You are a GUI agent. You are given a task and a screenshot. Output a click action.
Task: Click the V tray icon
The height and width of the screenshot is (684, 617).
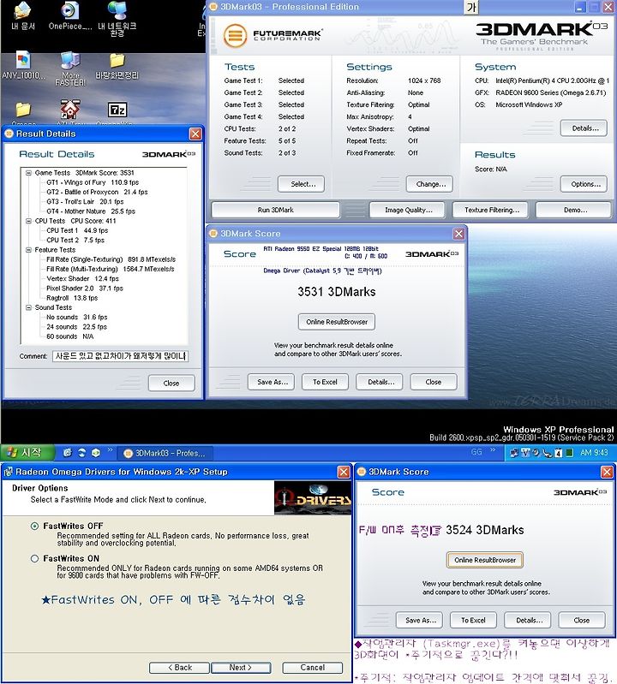point(525,453)
